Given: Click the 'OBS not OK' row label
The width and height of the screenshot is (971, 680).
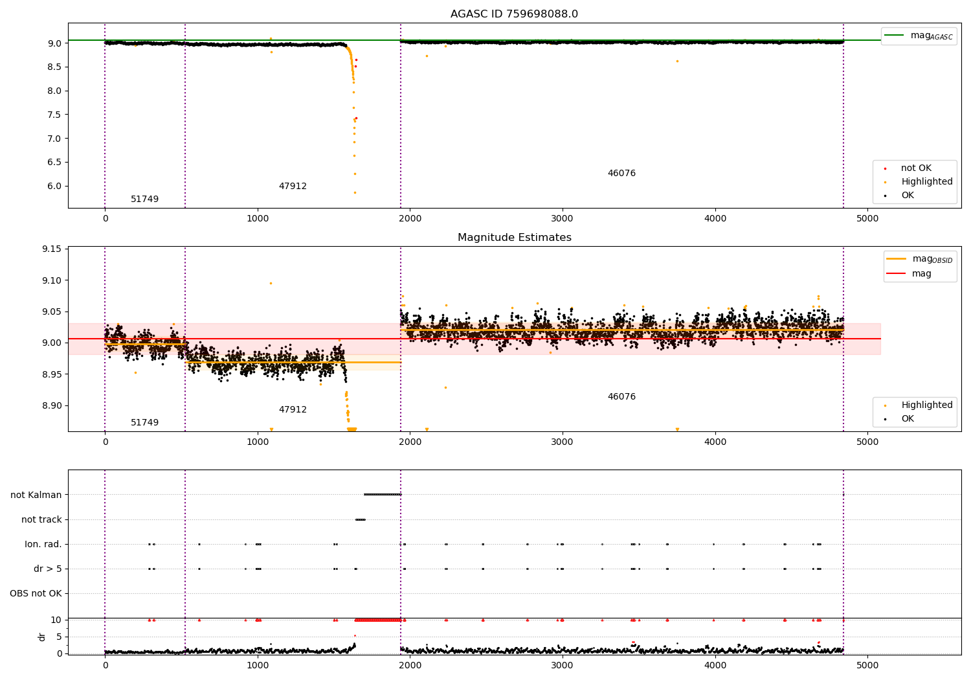Looking at the screenshot, I should tap(36, 594).
